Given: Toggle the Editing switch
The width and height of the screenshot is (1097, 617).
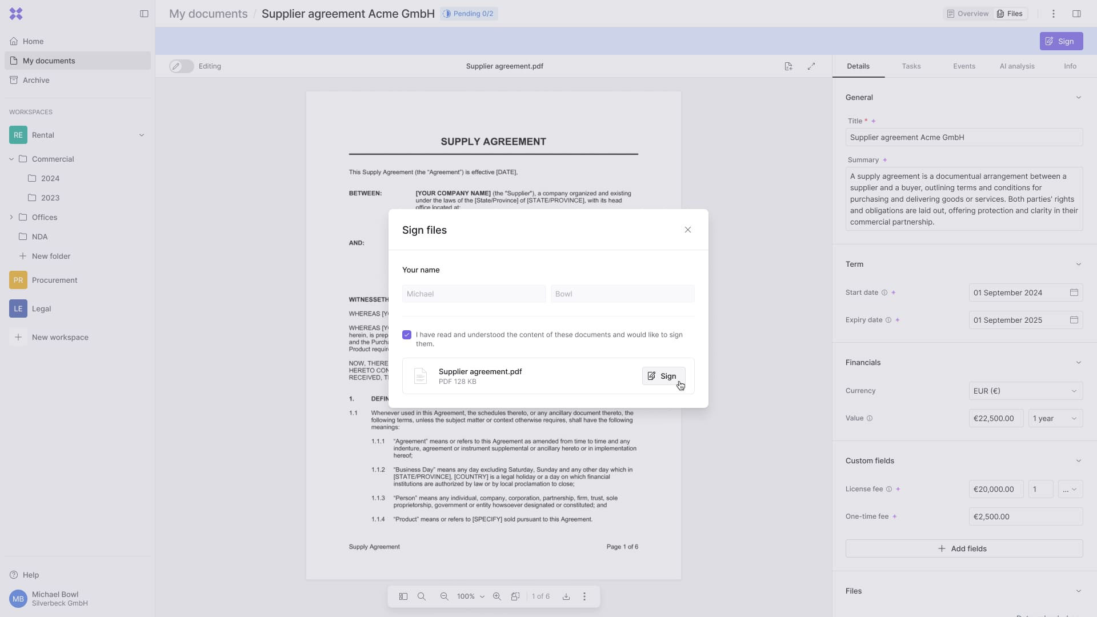Looking at the screenshot, I should (x=182, y=66).
